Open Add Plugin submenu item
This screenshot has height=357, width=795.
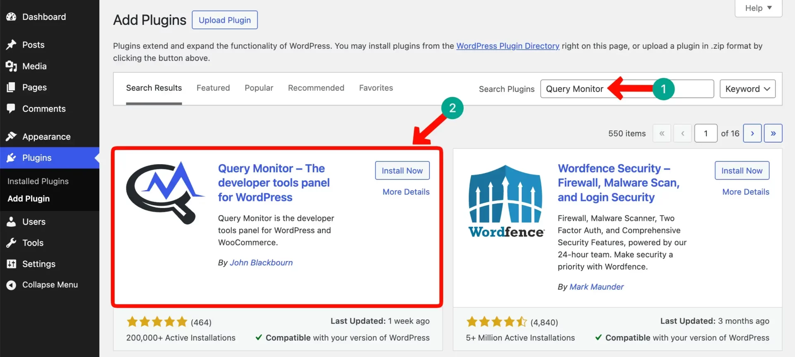point(29,199)
